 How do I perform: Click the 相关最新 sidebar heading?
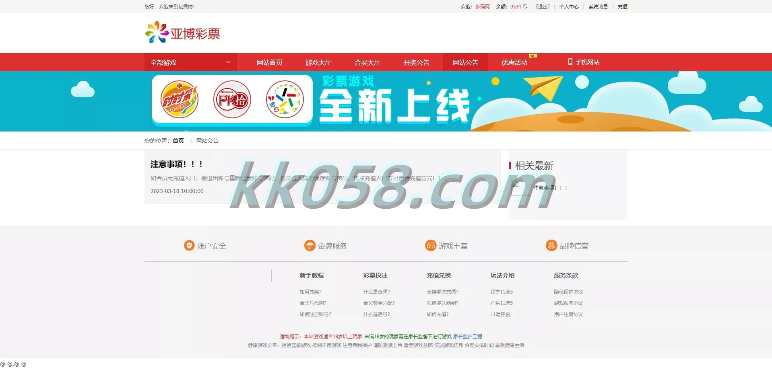[x=534, y=166]
